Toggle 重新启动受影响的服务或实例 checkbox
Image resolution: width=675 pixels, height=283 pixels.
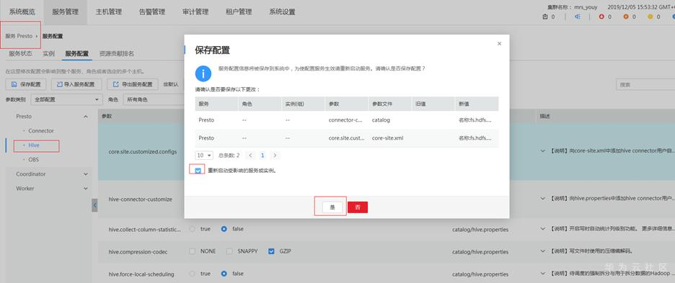click(198, 171)
